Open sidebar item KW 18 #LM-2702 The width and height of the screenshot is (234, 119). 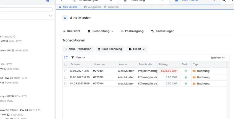(11, 41)
